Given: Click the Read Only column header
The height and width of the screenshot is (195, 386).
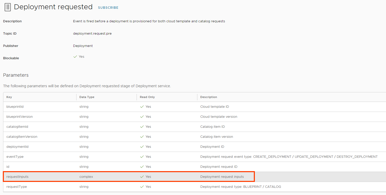Looking at the screenshot, I should pyautogui.click(x=147, y=97).
